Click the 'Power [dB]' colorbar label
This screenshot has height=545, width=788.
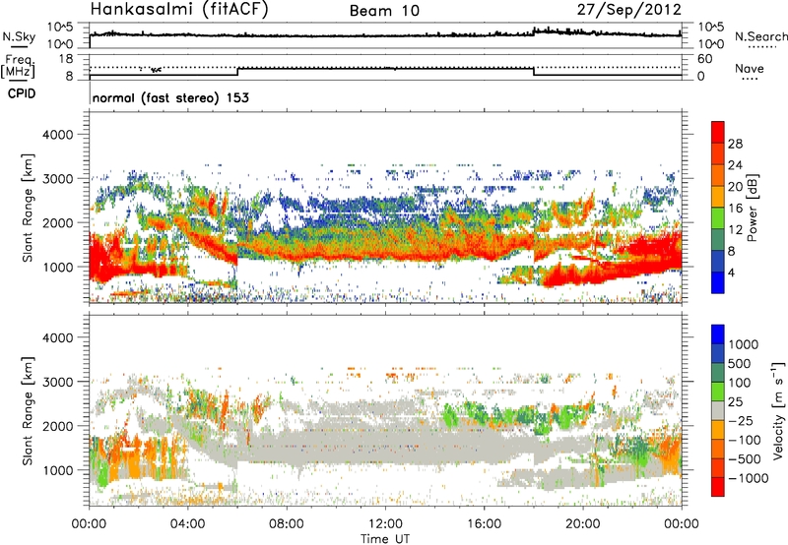coord(752,208)
